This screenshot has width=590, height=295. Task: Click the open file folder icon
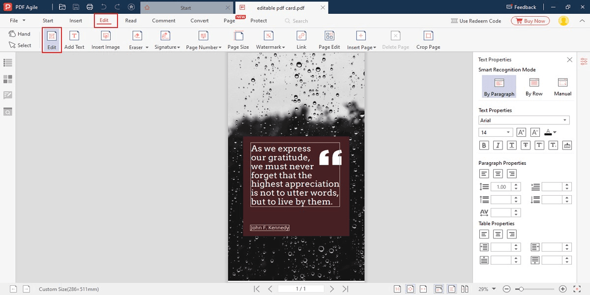[62, 7]
